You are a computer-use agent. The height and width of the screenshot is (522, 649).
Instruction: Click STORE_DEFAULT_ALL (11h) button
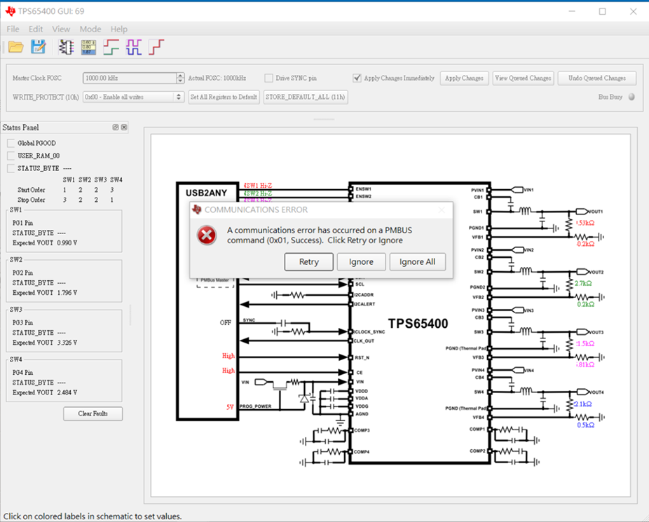coord(306,97)
